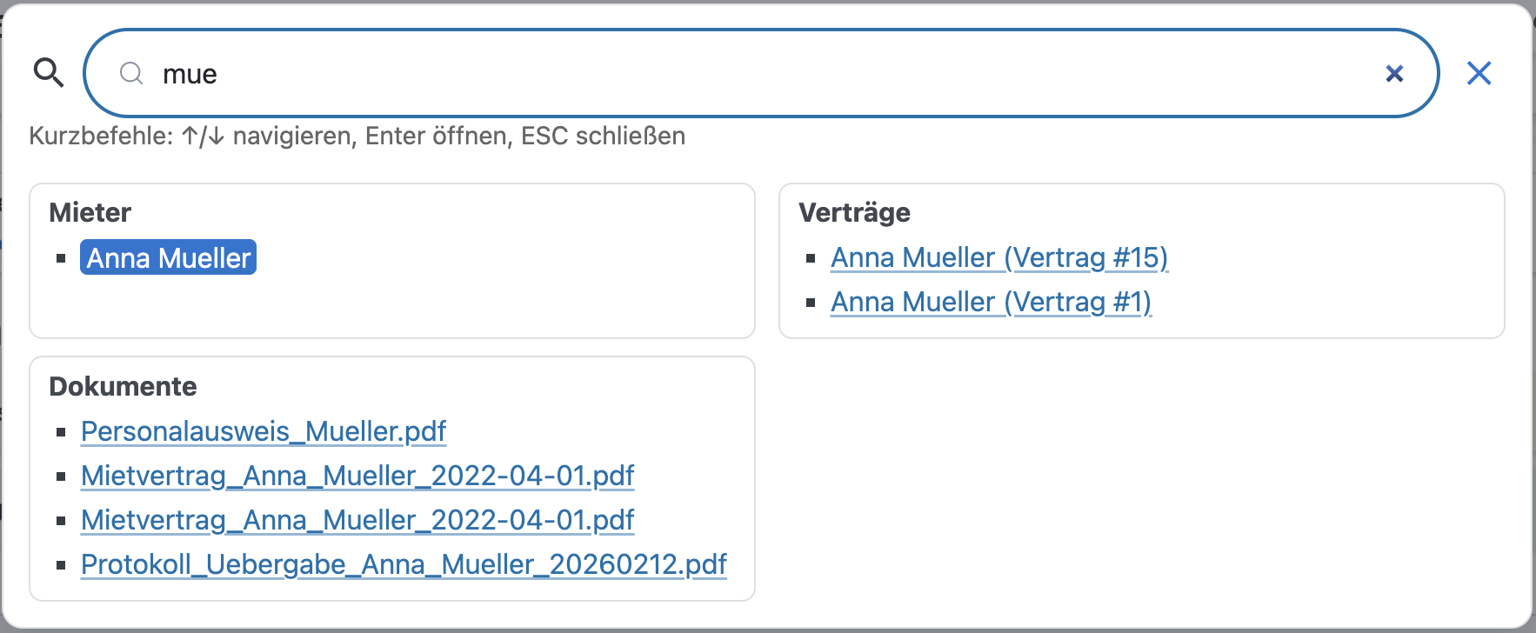Open Anna Mueller (Vertrag #1)
The image size is (1536, 633).
991,302
